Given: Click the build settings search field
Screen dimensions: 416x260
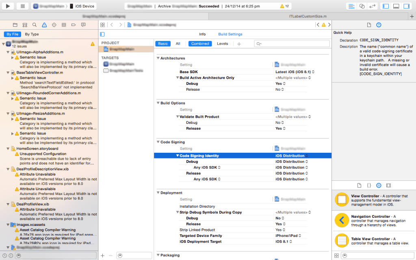Looking at the screenshot, I should click(x=292, y=44).
